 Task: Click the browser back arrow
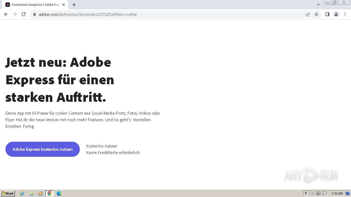click(x=6, y=14)
